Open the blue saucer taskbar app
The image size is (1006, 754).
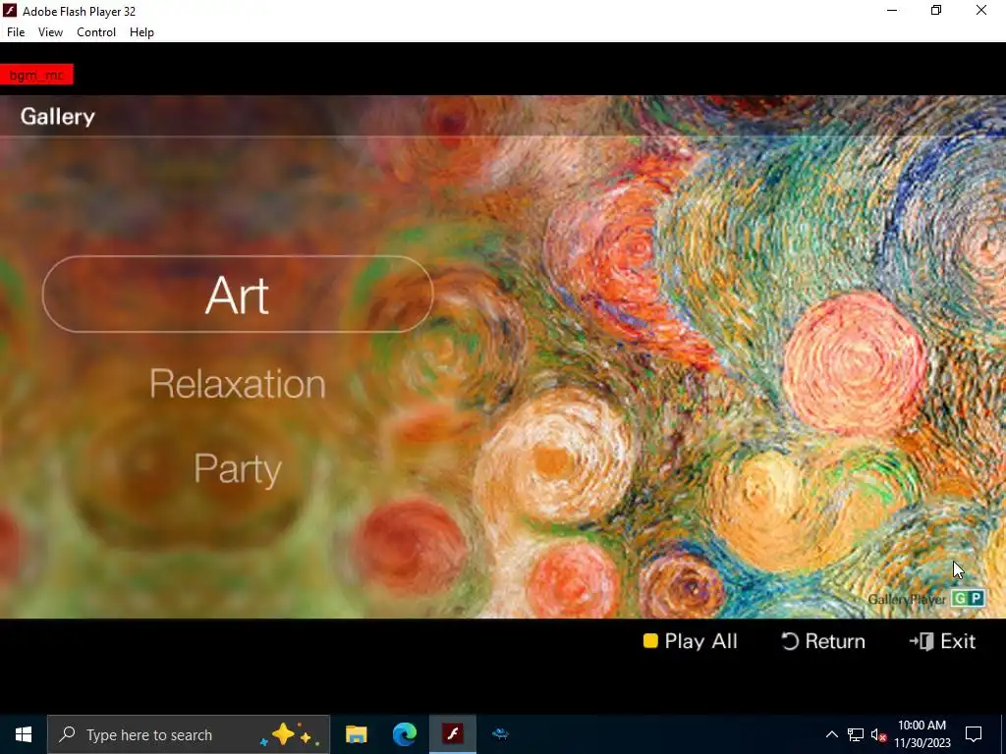pos(500,734)
